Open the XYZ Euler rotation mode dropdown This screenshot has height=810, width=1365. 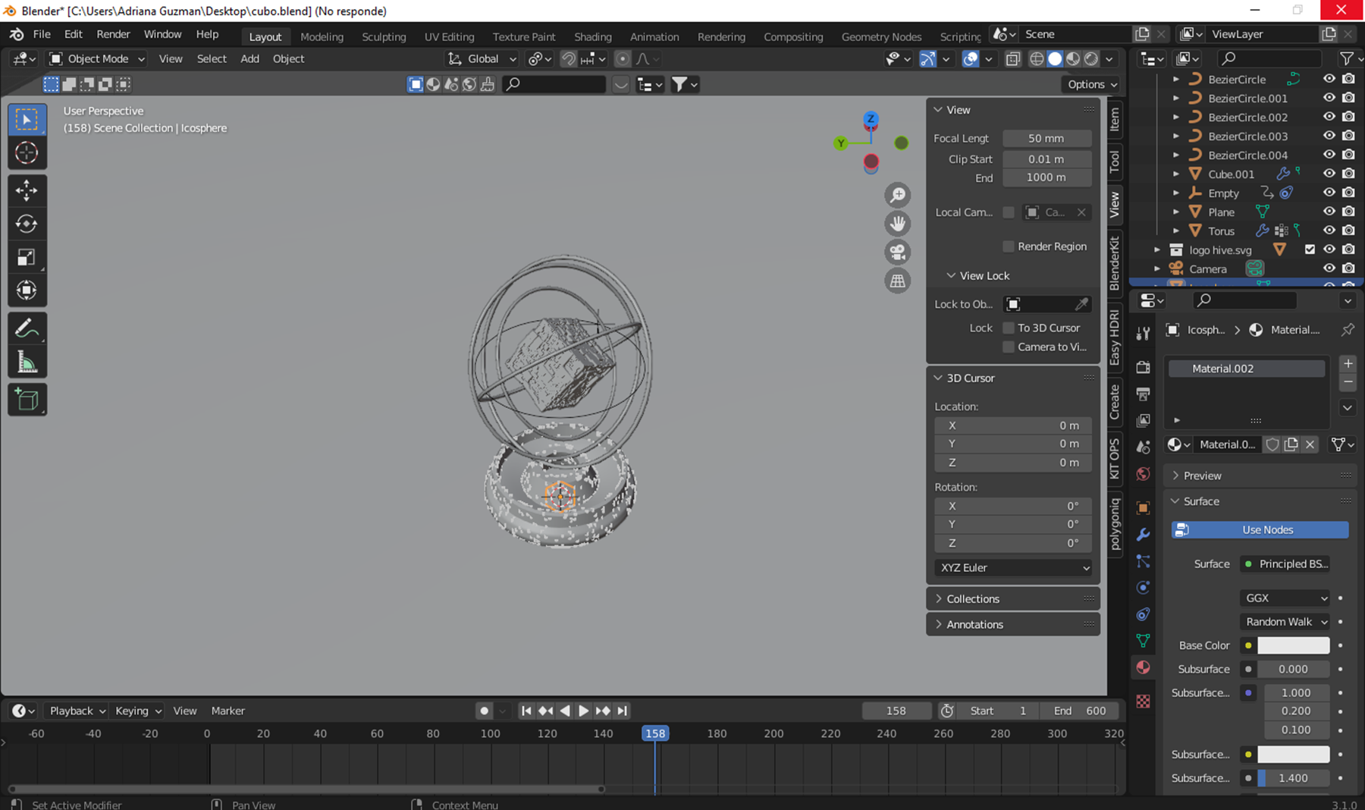(1013, 567)
